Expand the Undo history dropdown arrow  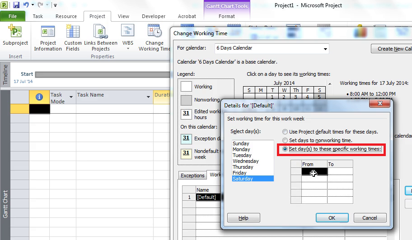click(33, 5)
